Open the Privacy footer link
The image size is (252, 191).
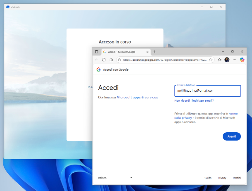(222, 178)
